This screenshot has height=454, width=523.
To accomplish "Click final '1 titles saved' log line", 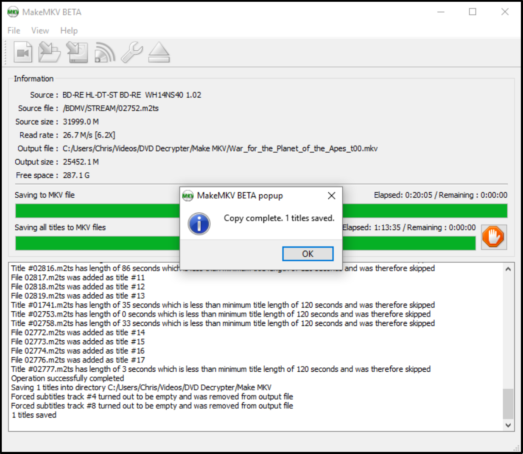I will pyautogui.click(x=34, y=415).
